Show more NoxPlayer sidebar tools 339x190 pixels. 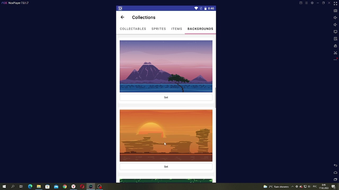(x=335, y=60)
